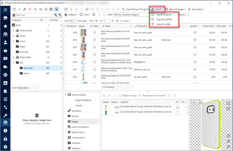Open the addons puzzle icon in sidebar
233x151 pixels.
pos(5,91)
